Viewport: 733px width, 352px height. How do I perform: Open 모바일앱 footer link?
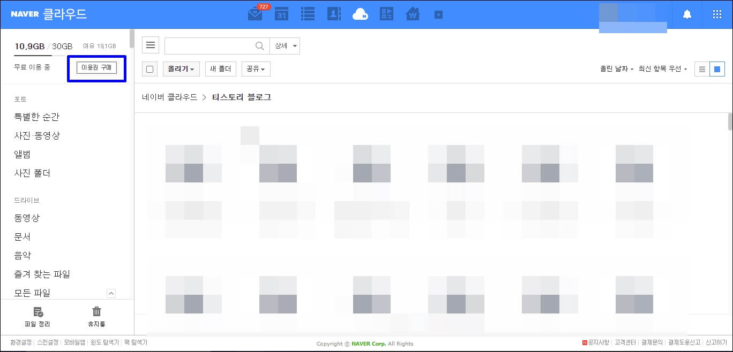click(74, 342)
